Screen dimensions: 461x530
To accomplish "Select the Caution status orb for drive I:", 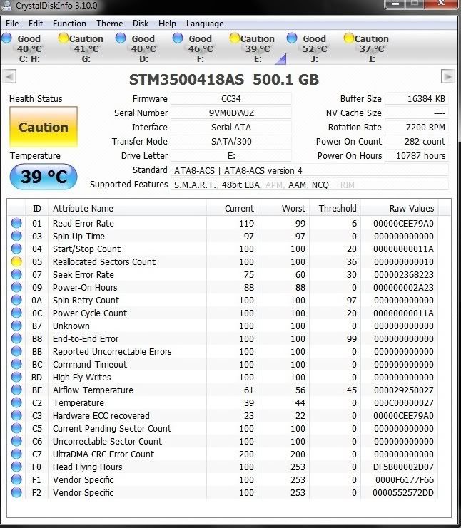I will coord(349,38).
